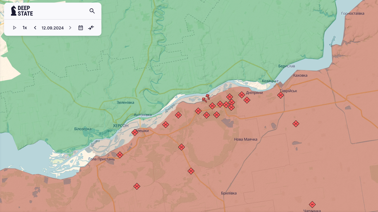Viewport: 378px width, 212px height.
Task: Click the ХЕРСОН city label
Action: (121, 126)
